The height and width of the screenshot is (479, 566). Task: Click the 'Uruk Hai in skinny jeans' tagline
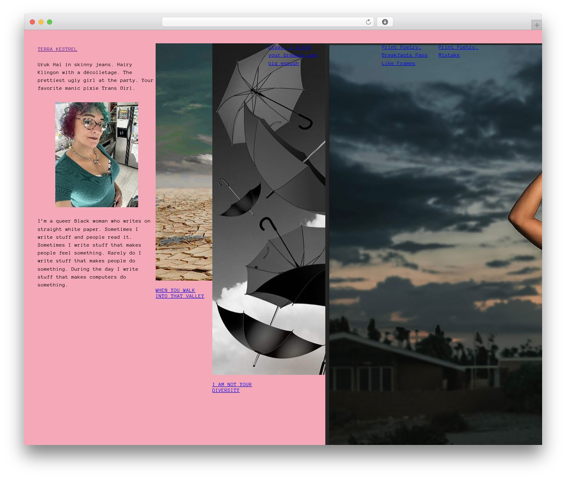coord(96,76)
